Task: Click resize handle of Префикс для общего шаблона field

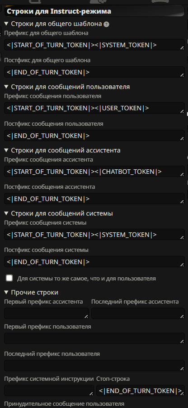Action: point(182,48)
